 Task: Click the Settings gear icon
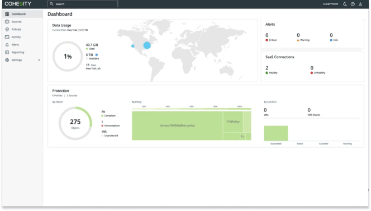click(x=7, y=60)
